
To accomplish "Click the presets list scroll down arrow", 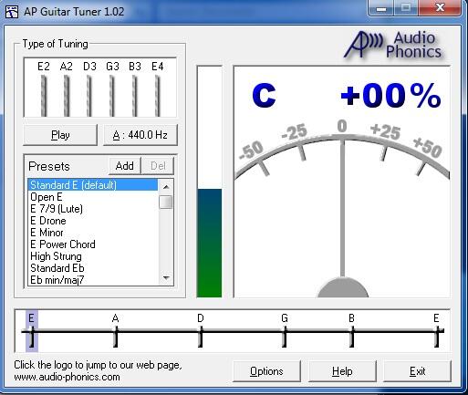I will tap(166, 278).
